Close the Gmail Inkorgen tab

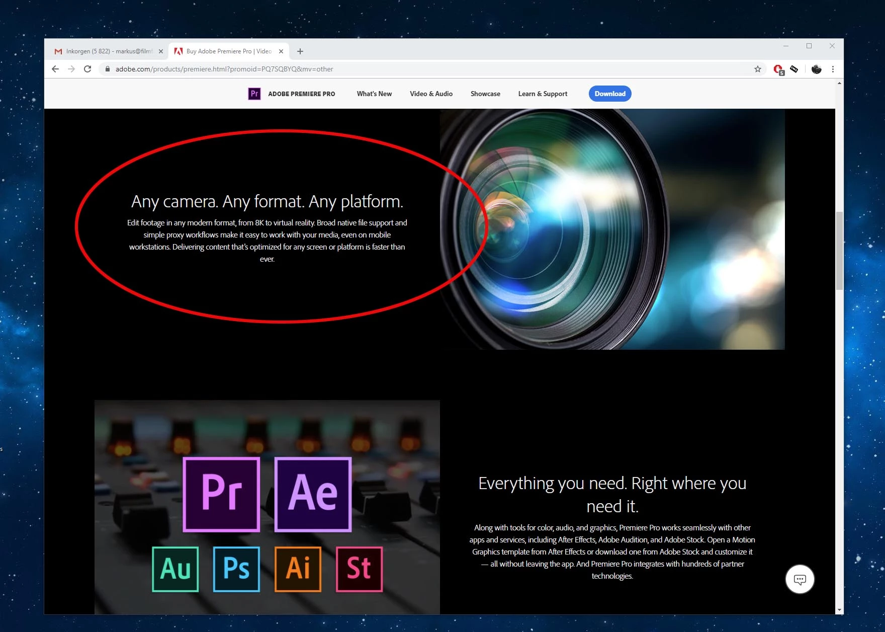(x=161, y=51)
